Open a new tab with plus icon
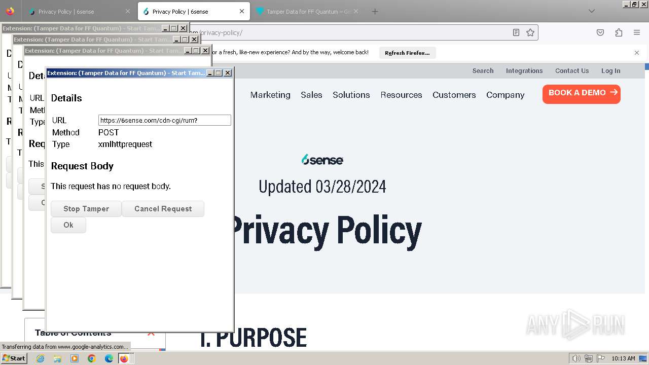The image size is (649, 365). pyautogui.click(x=375, y=11)
